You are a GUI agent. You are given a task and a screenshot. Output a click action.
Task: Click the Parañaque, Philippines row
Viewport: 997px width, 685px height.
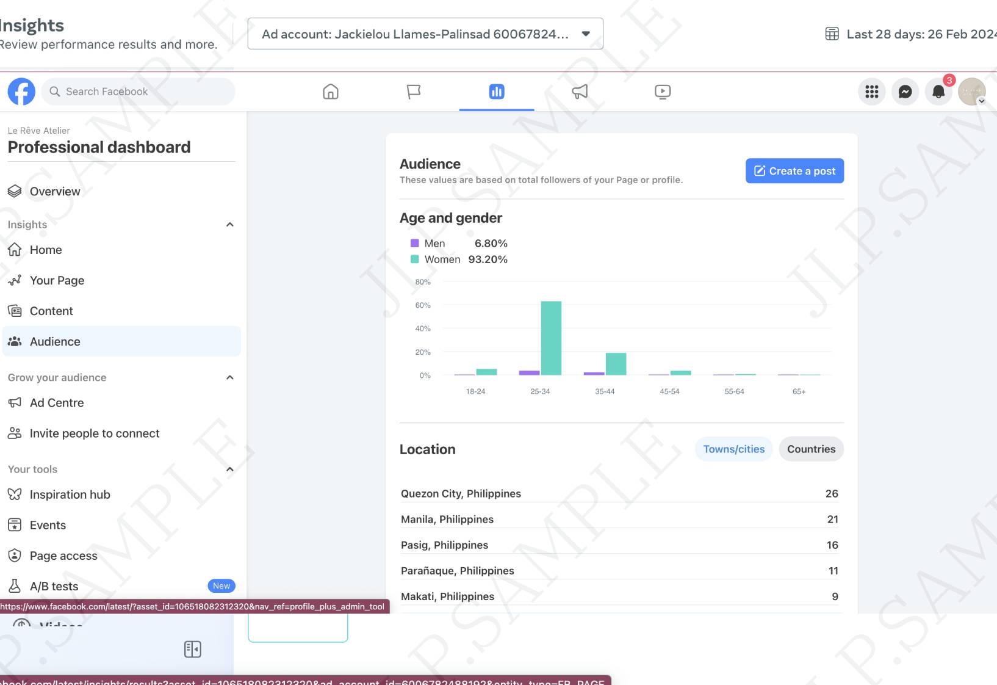pos(619,570)
